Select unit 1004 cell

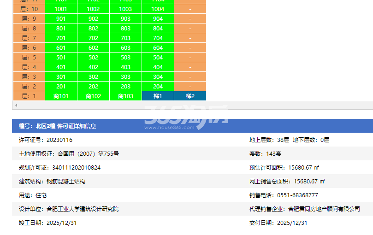158,9
